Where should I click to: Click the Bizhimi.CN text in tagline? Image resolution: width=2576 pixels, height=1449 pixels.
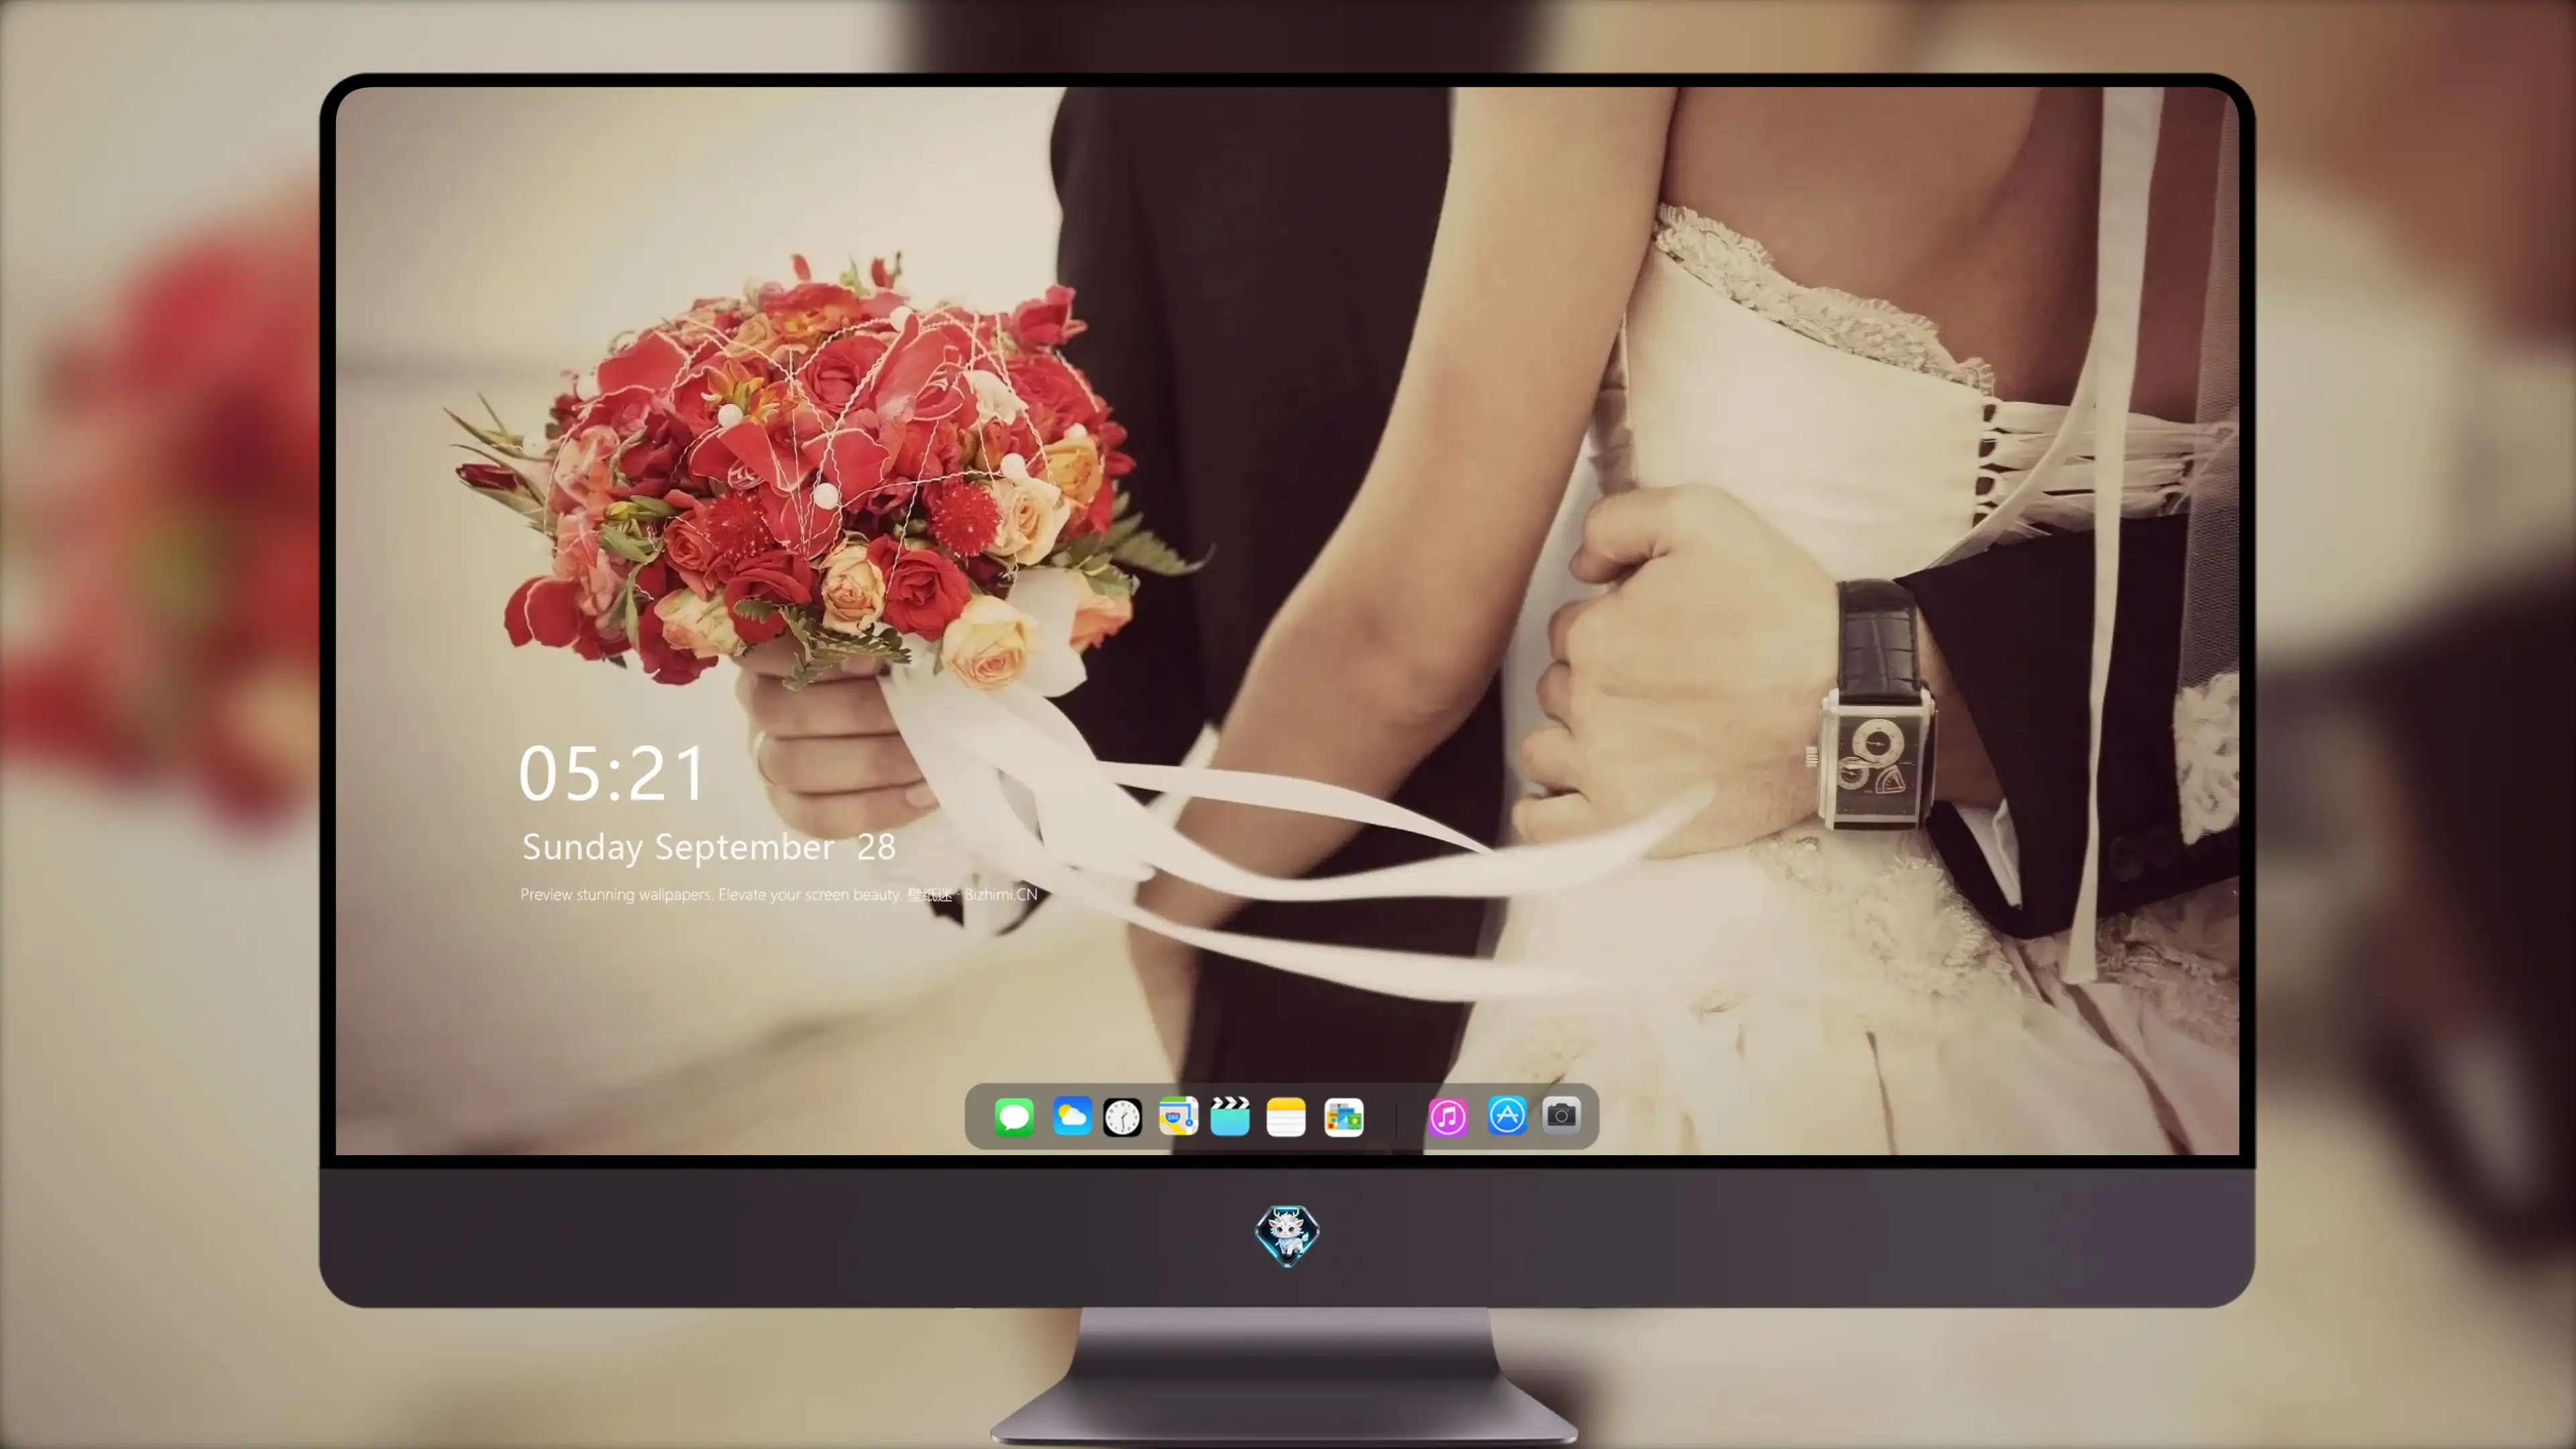tap(1001, 894)
